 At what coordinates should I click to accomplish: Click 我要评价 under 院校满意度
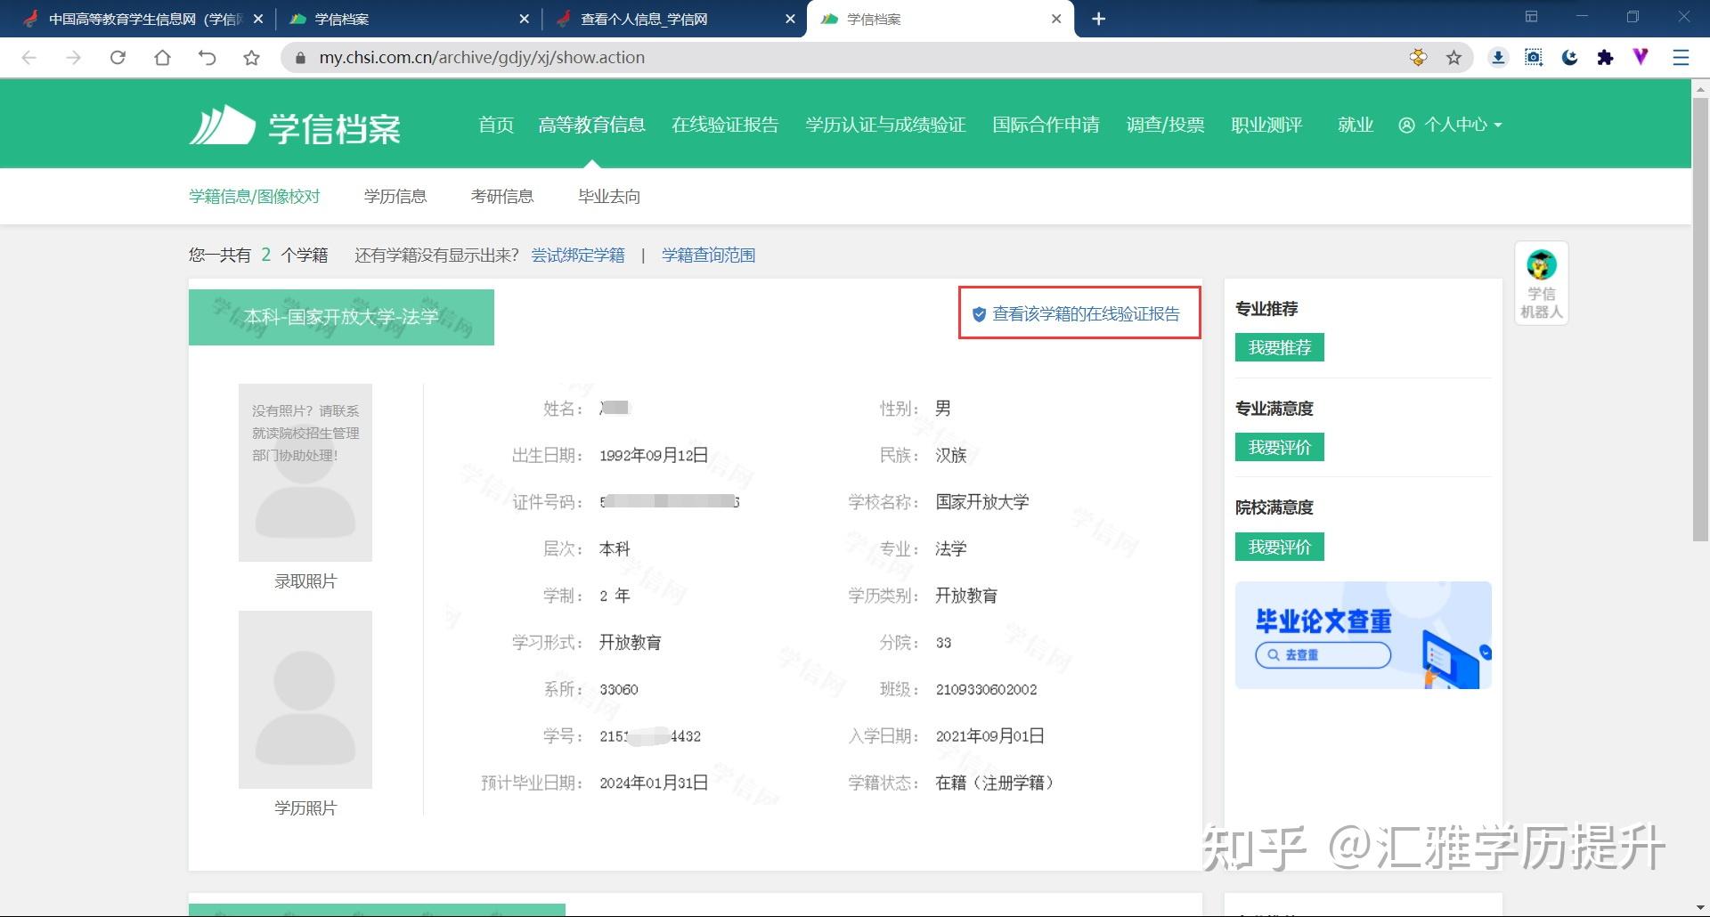(x=1279, y=547)
